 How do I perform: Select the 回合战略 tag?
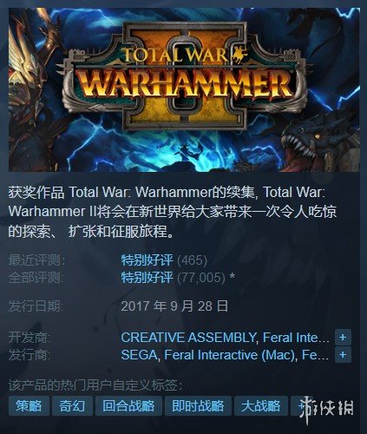[x=128, y=406]
